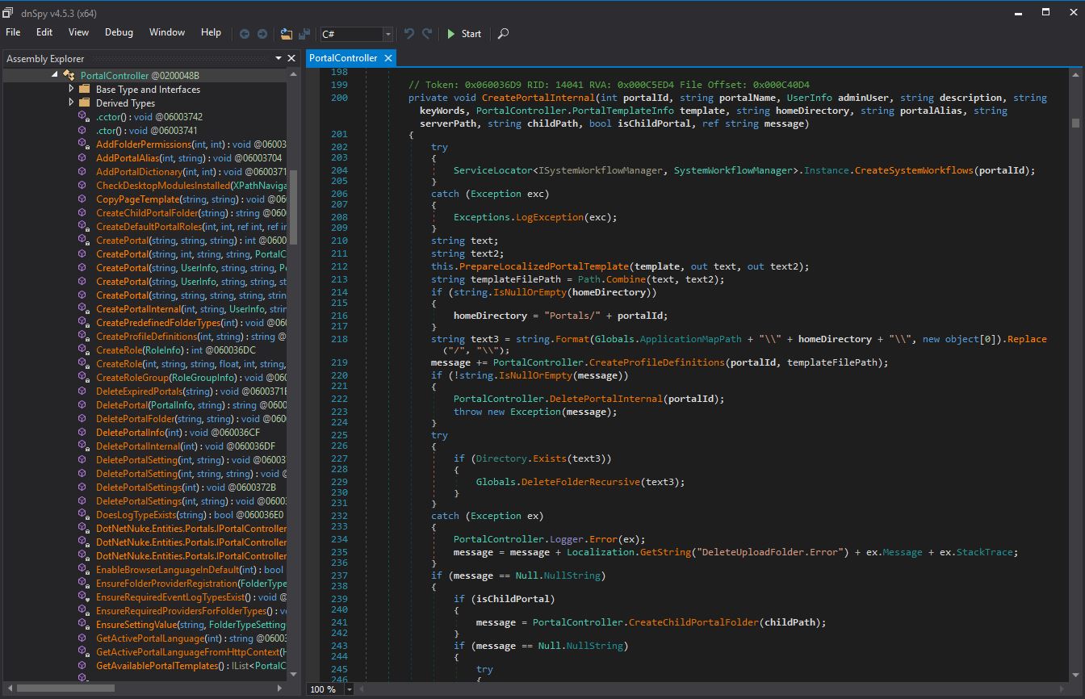
Task: Open the Window menu
Action: 167,32
